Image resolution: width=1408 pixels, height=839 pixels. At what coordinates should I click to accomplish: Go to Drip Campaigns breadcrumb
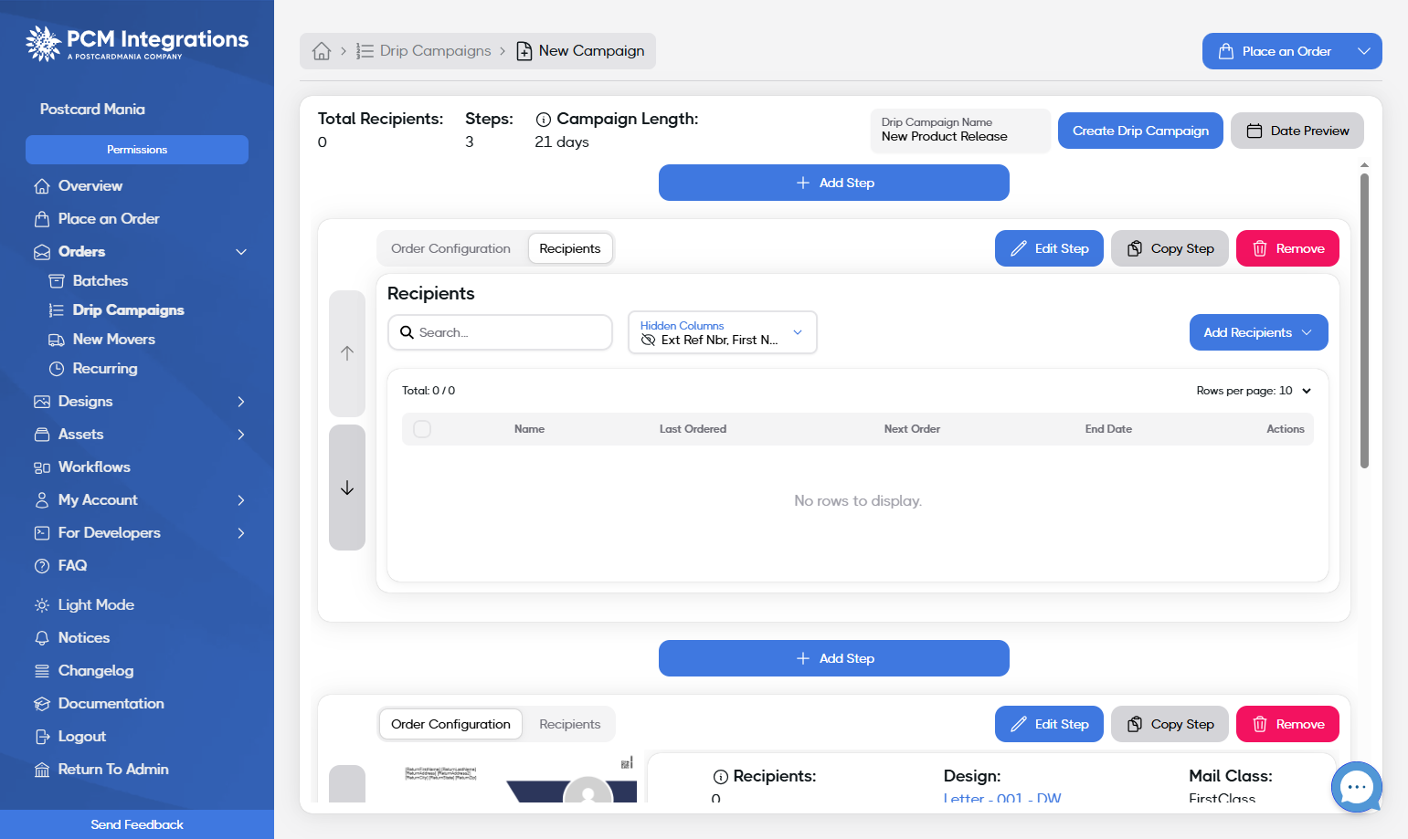click(424, 51)
